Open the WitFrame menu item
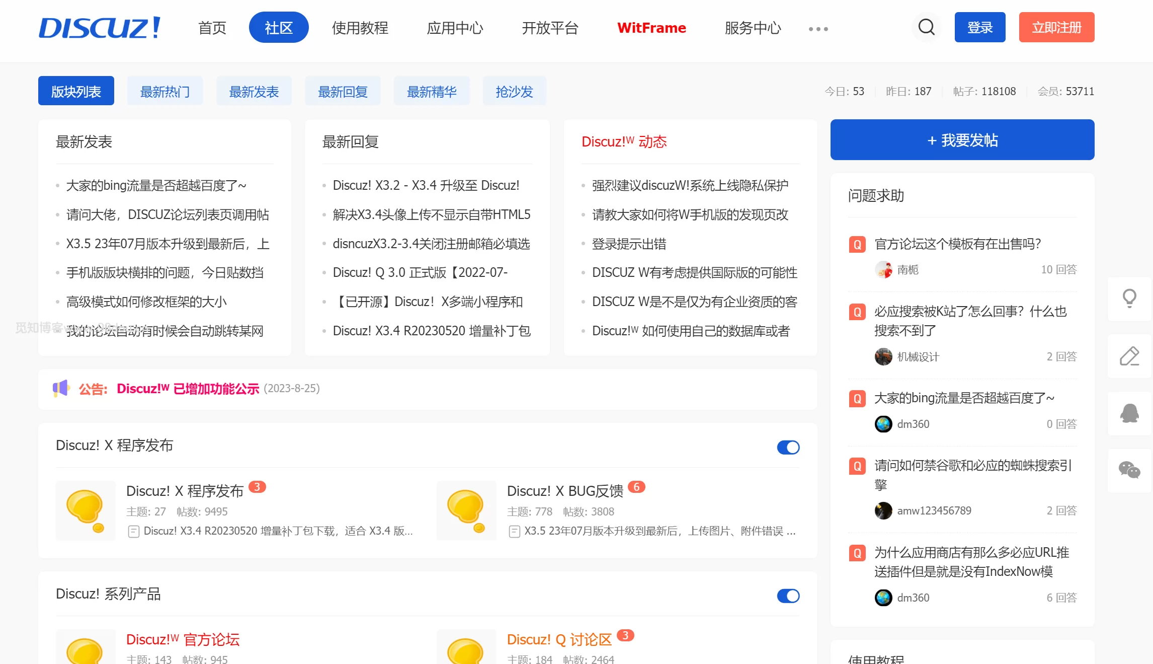 [x=651, y=29]
